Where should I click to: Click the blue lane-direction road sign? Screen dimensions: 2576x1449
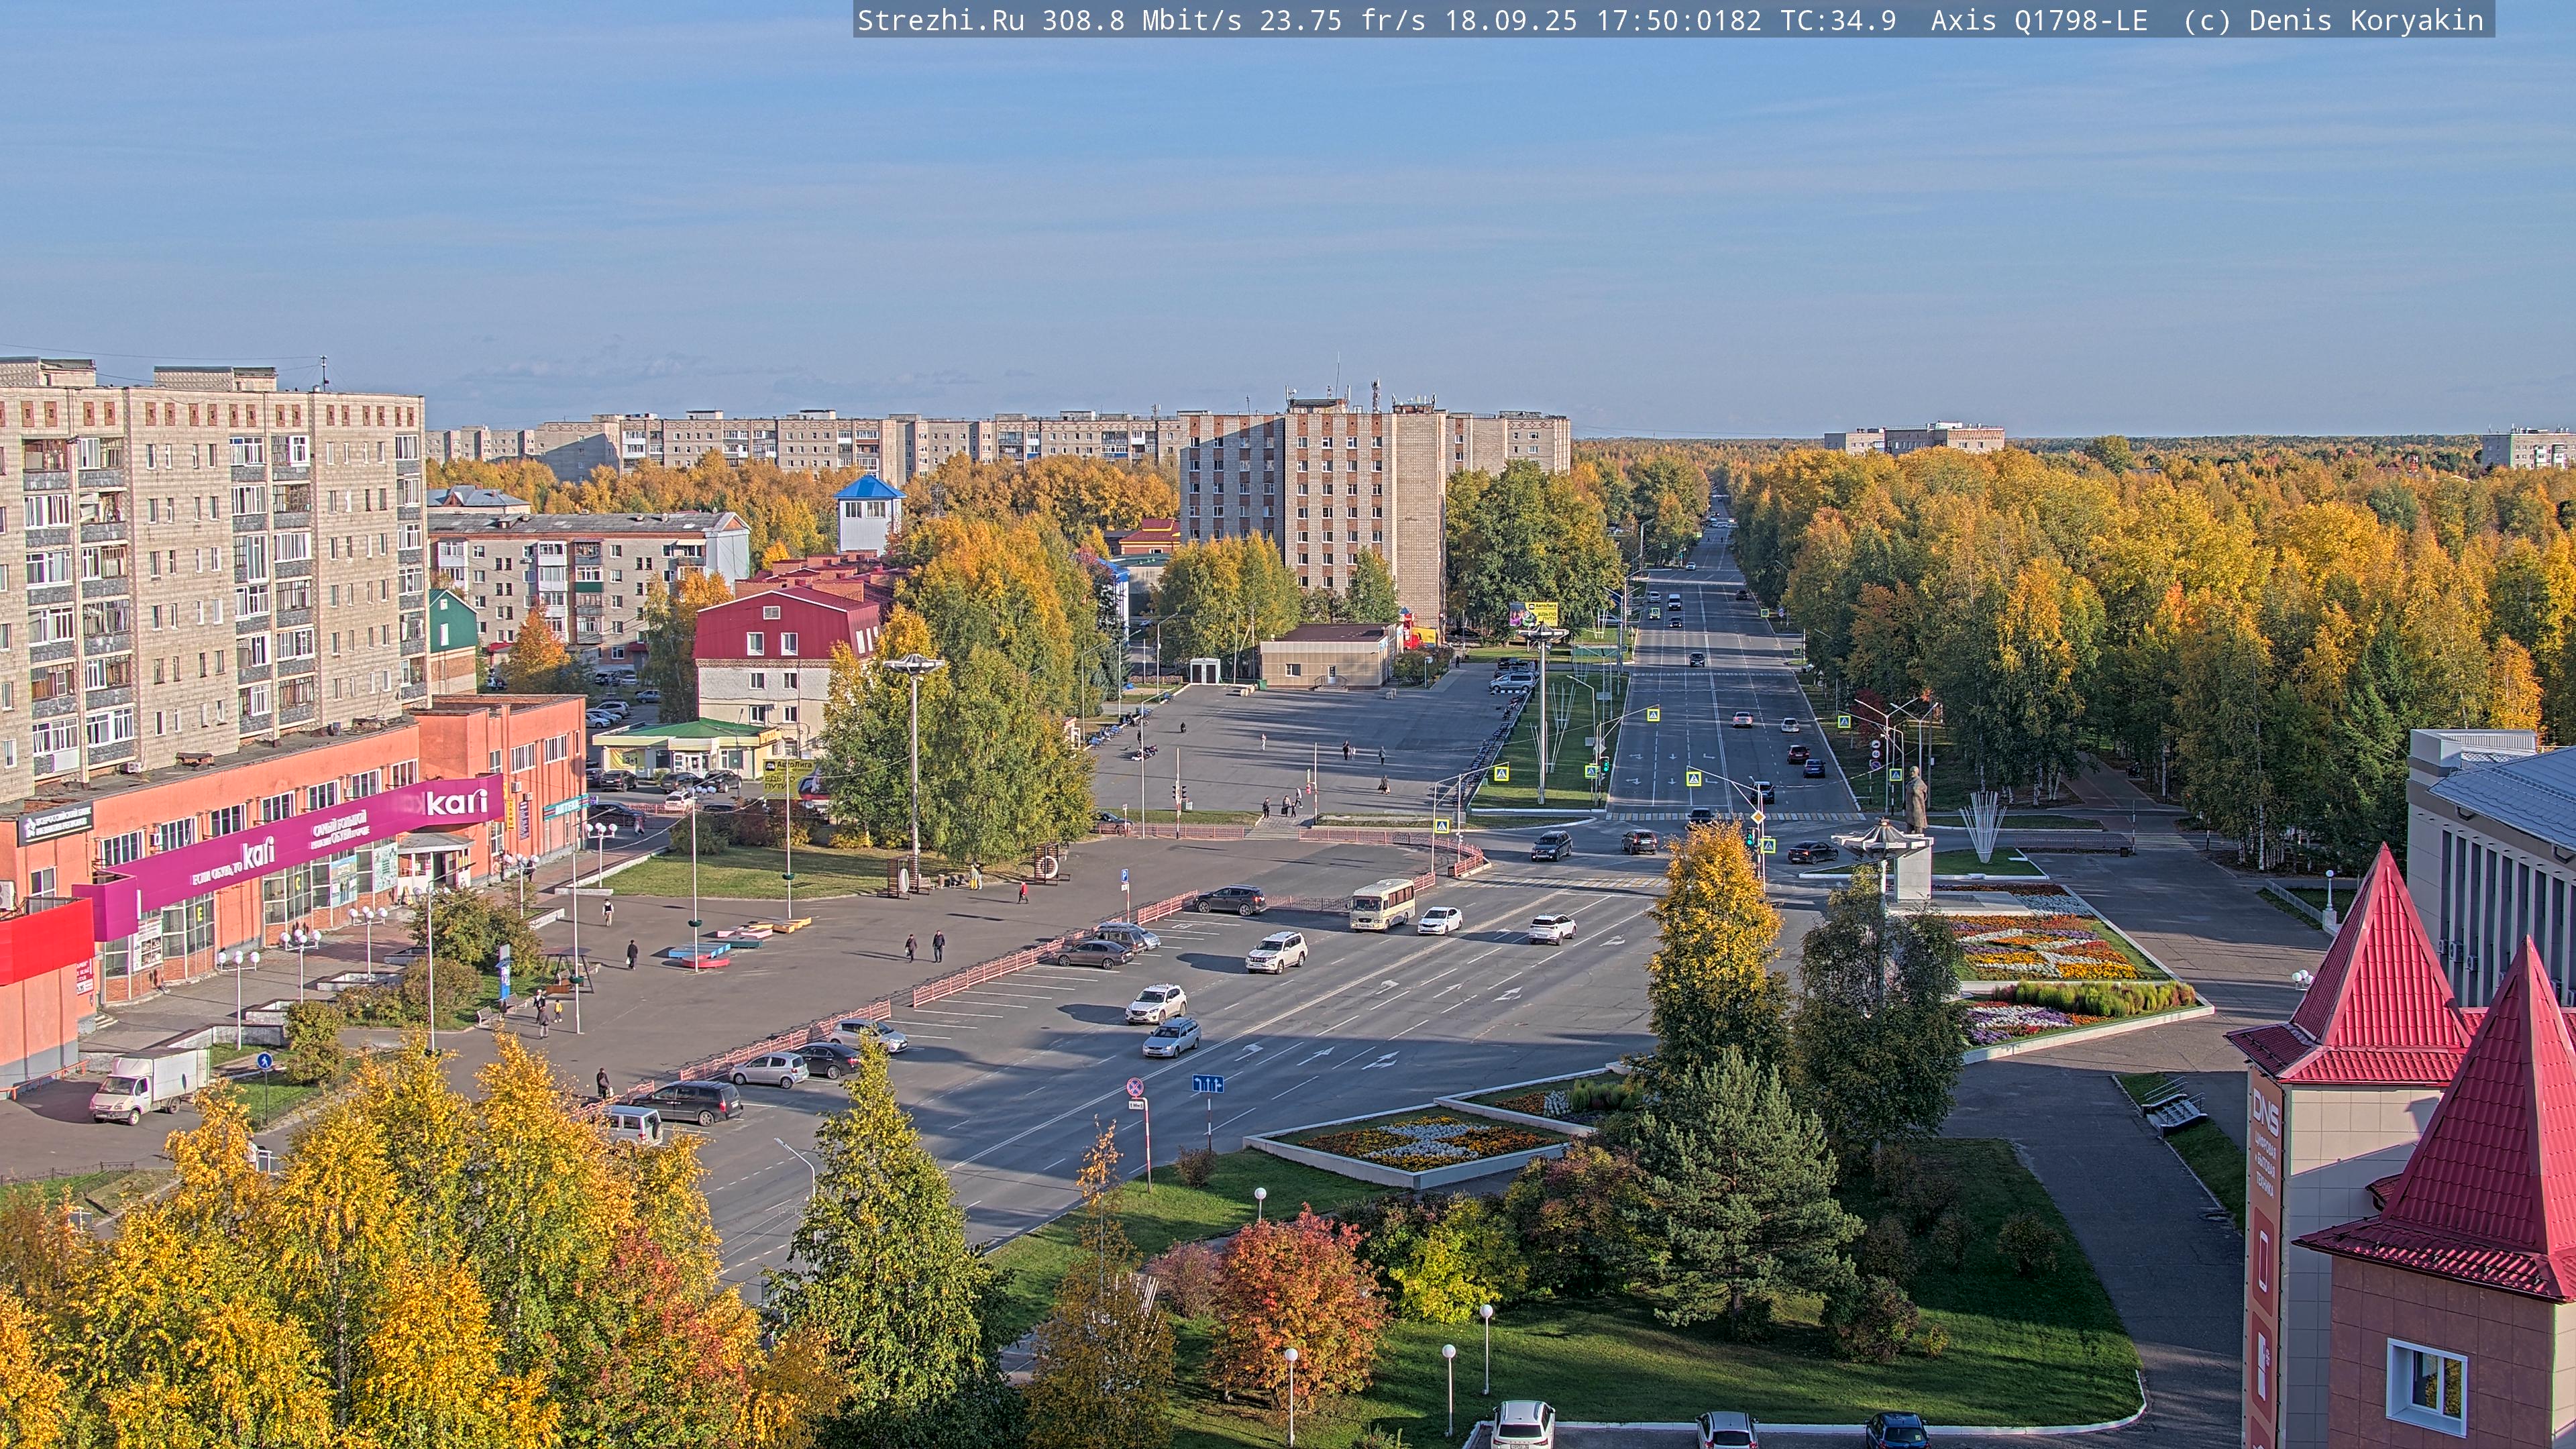[x=1207, y=1084]
